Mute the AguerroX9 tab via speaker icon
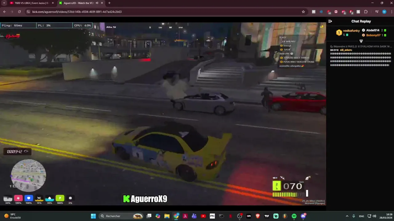Viewport: 394px width, 221px height. click(97, 3)
